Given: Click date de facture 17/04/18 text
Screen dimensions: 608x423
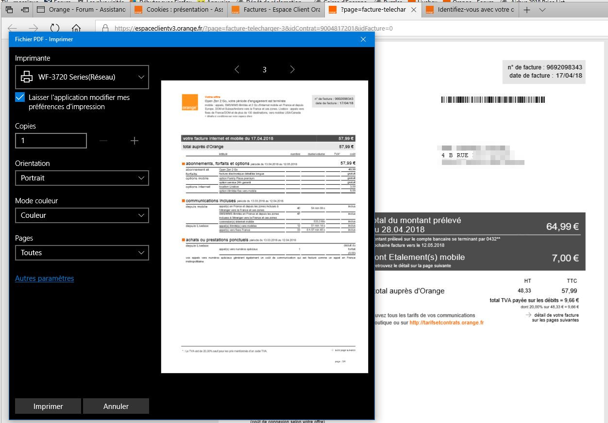Looking at the screenshot, I should [x=546, y=76].
